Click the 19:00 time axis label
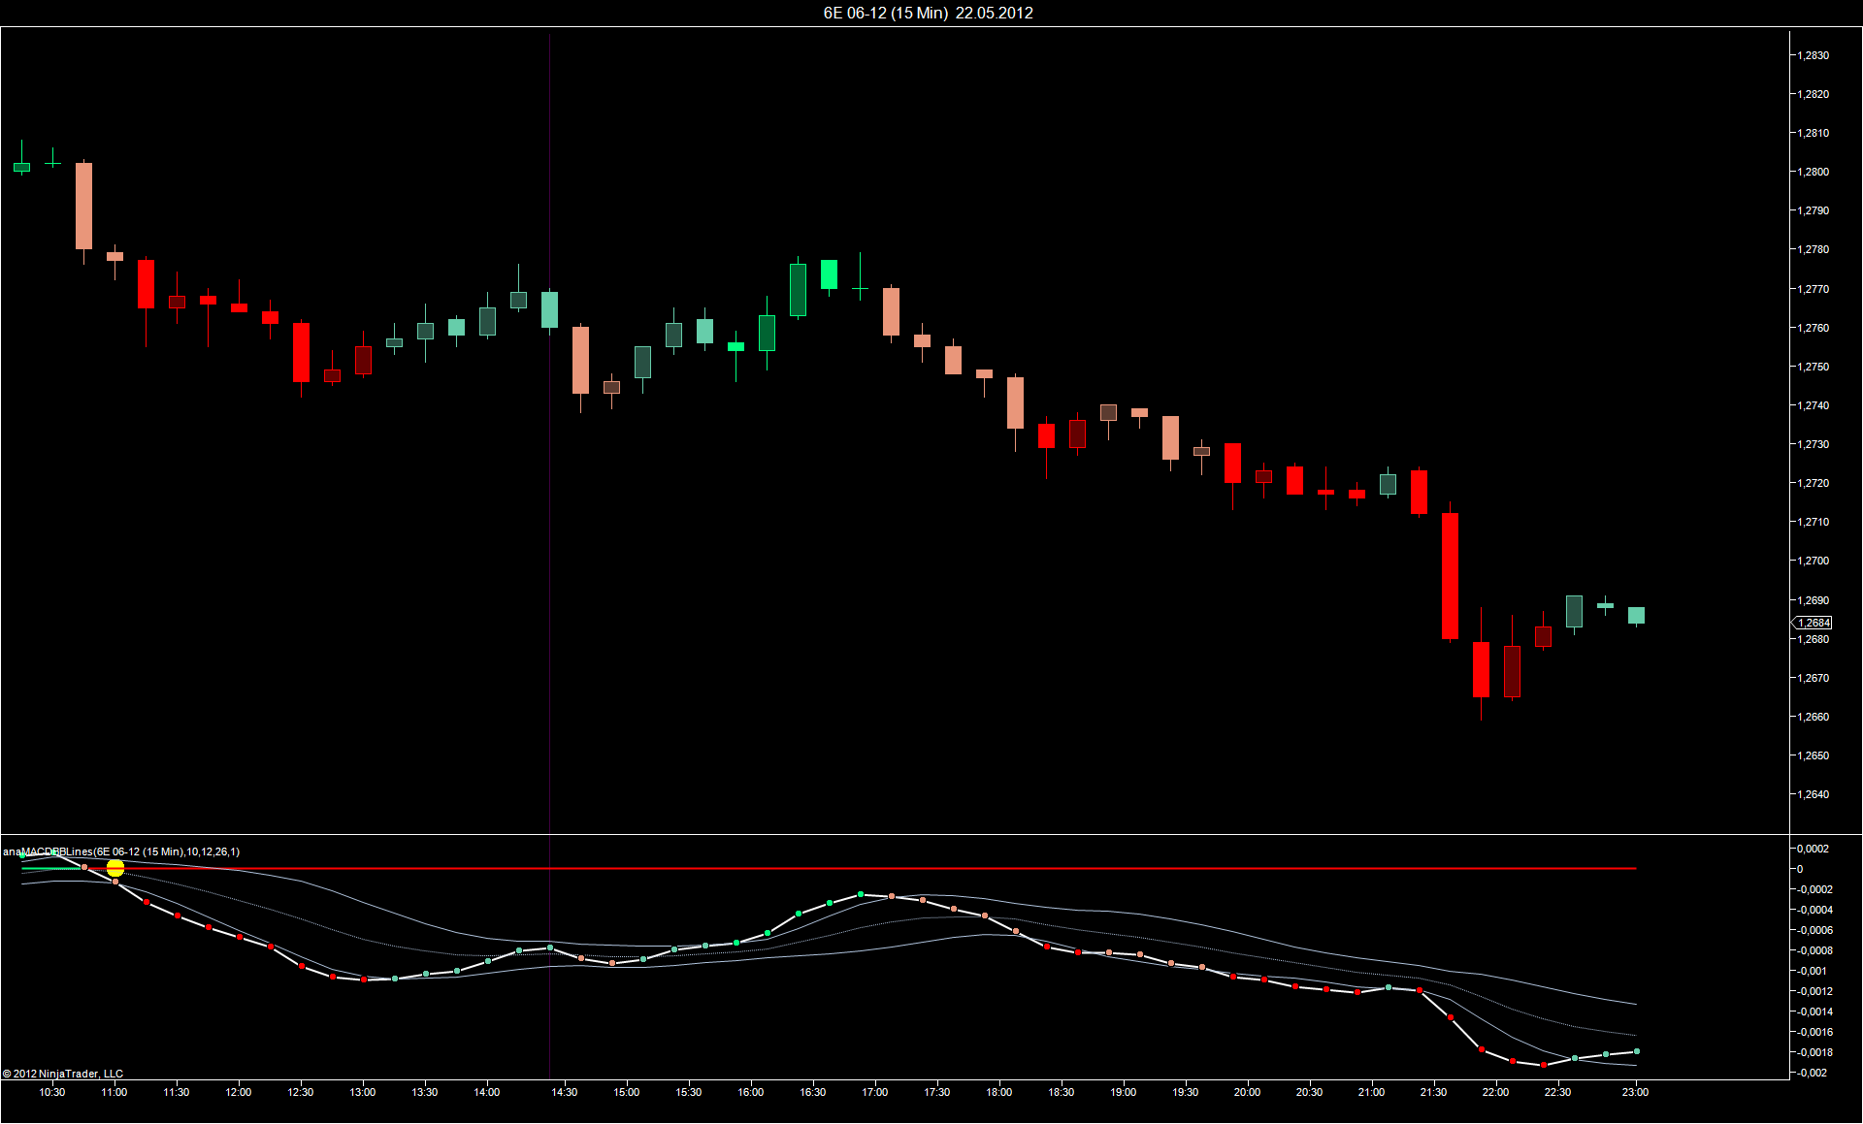This screenshot has width=1863, height=1124. point(1124,1092)
